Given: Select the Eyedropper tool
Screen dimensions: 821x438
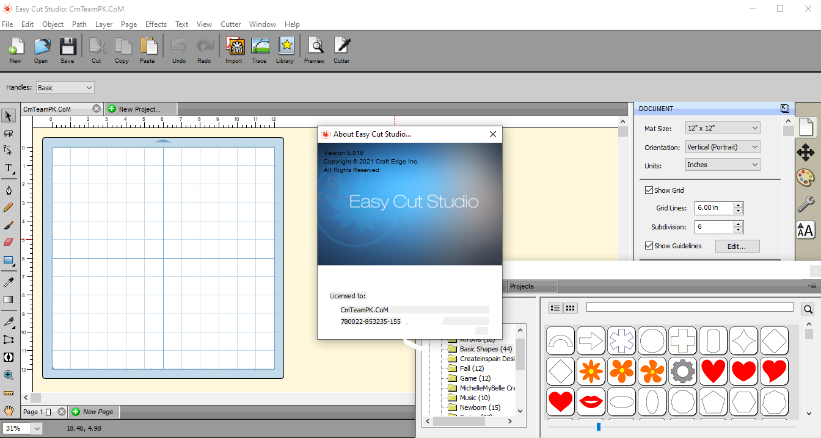Looking at the screenshot, I should [9, 282].
